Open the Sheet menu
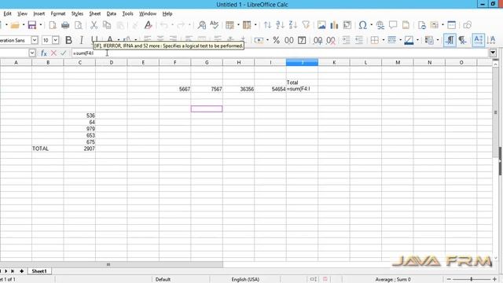 coord(94,13)
